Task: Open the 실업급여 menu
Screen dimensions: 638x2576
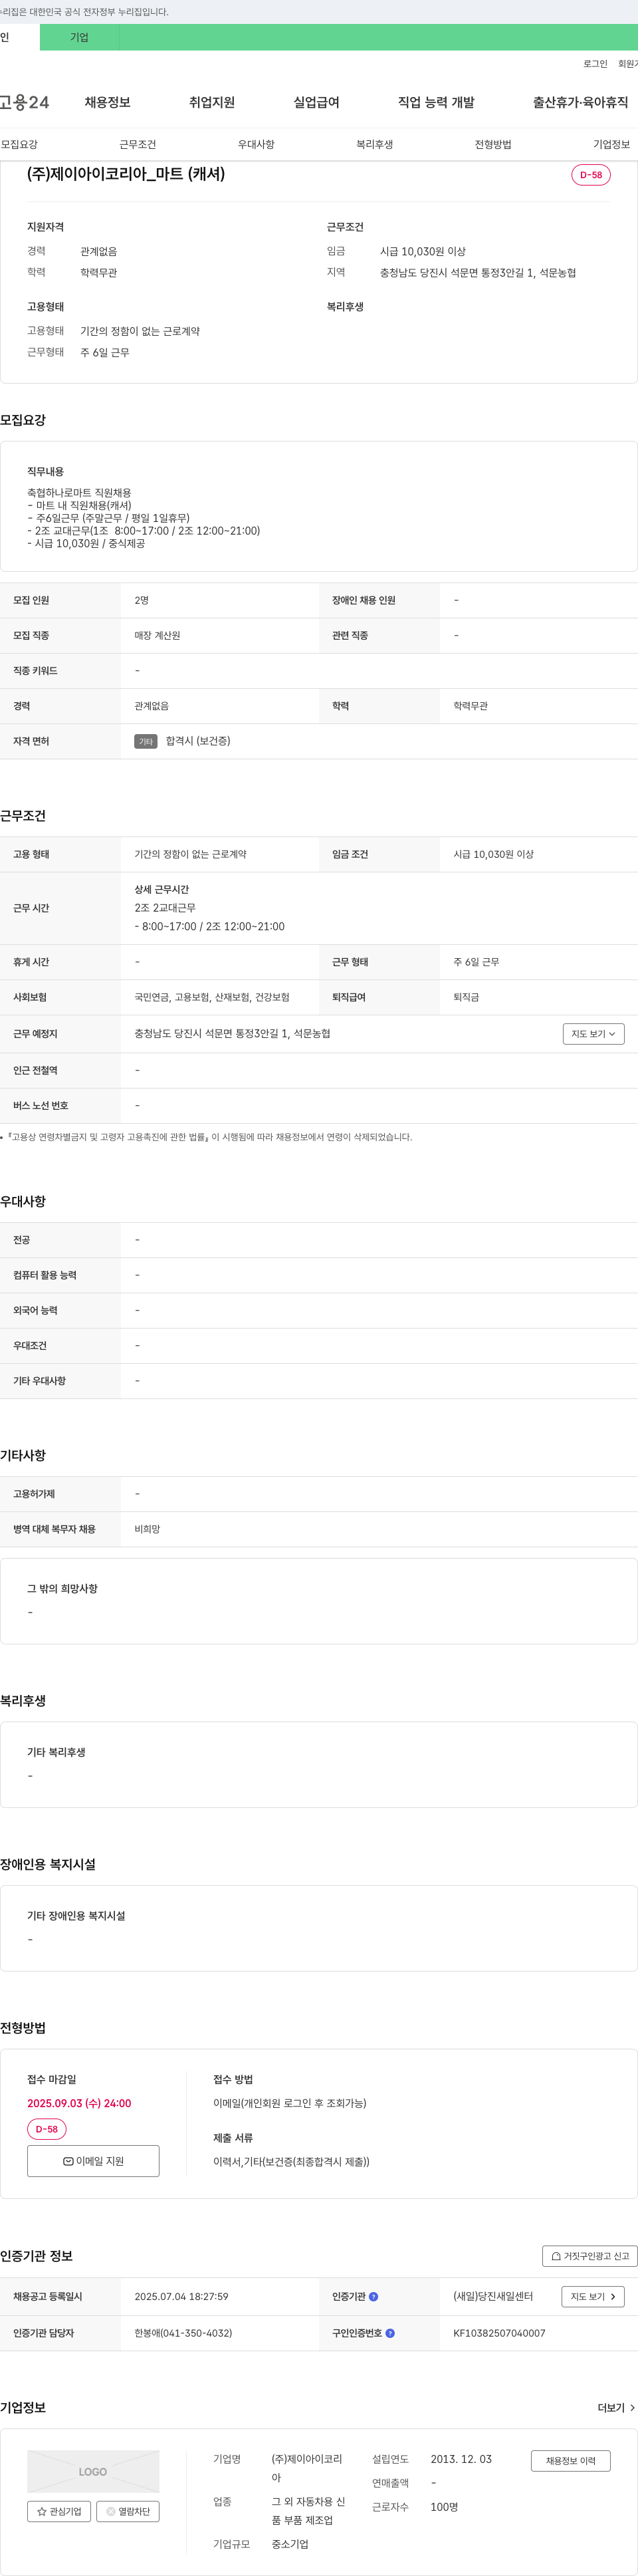Action: pyautogui.click(x=316, y=103)
